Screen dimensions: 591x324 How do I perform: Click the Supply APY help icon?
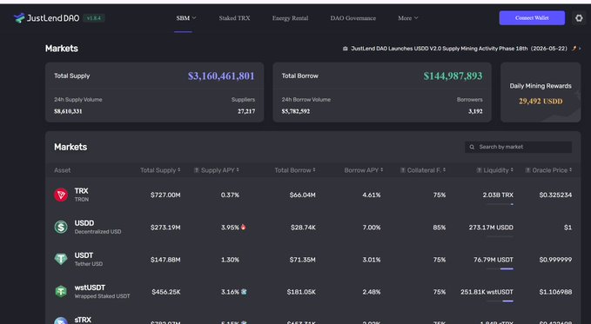[x=197, y=170]
